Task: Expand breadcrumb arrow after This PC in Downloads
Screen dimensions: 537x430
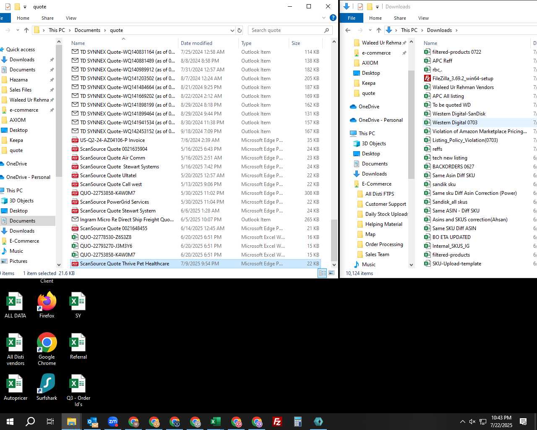Action: 422,30
